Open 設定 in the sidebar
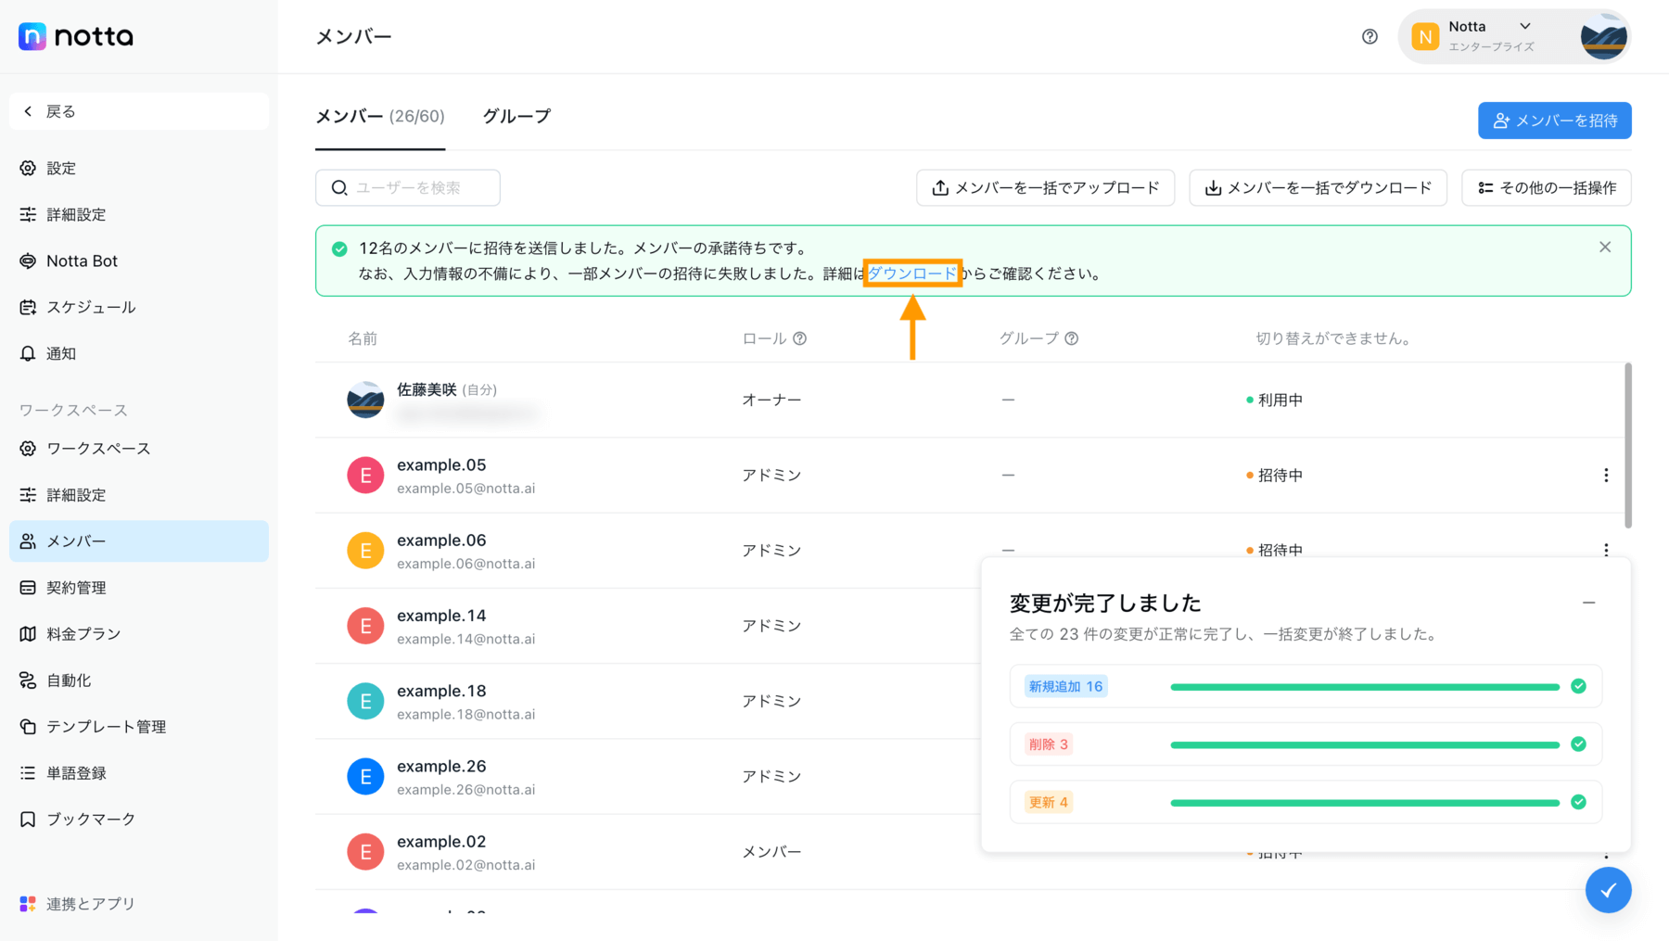Viewport: 1669px width, 941px height. [139, 168]
